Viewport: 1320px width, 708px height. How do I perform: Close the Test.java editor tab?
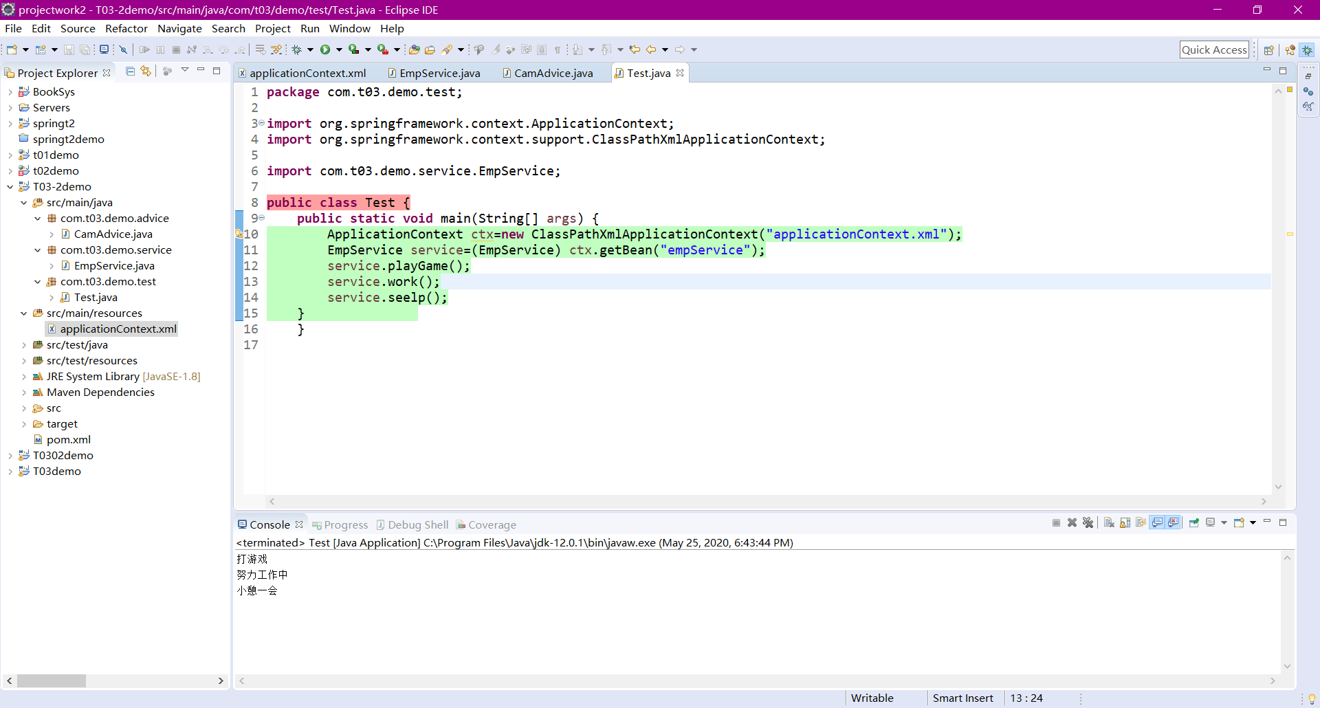(680, 73)
